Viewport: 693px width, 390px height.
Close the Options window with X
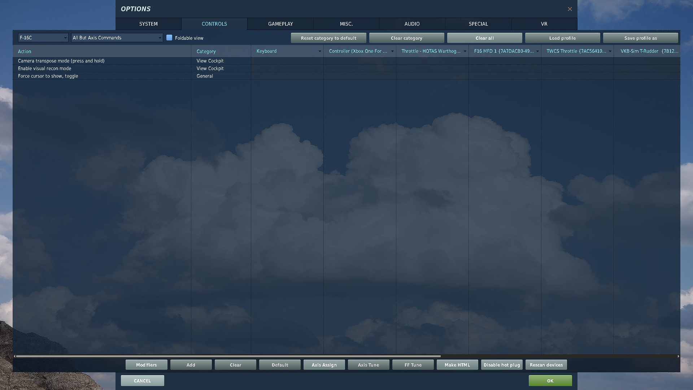tap(570, 9)
